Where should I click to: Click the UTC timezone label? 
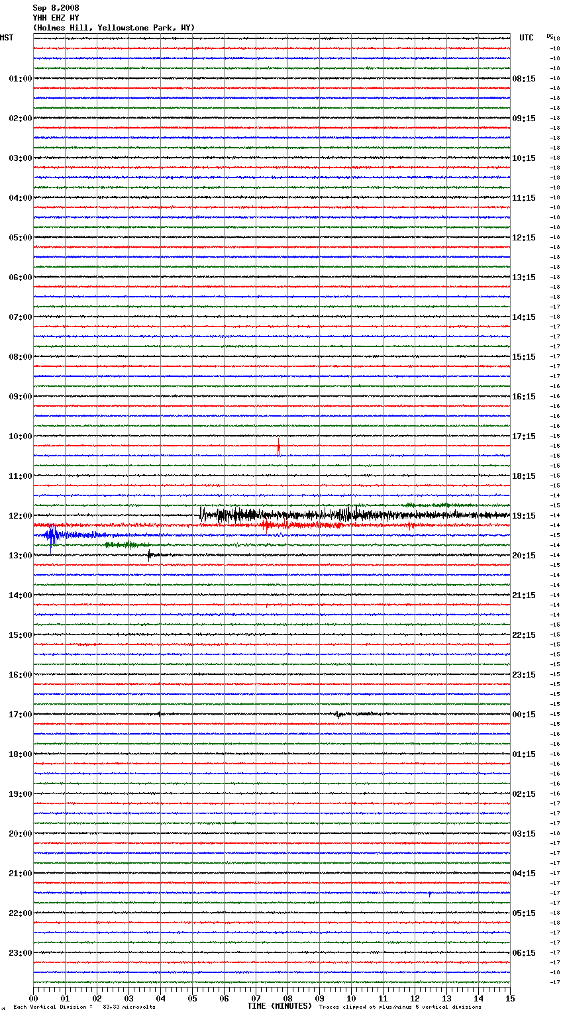click(527, 38)
